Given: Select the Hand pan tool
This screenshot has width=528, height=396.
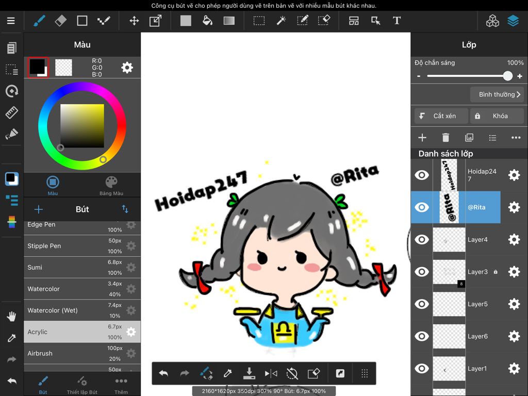Looking at the screenshot, I should point(12,317).
